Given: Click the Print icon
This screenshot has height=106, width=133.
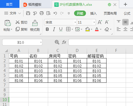Looking at the screenshot, I should (x=42, y=13).
